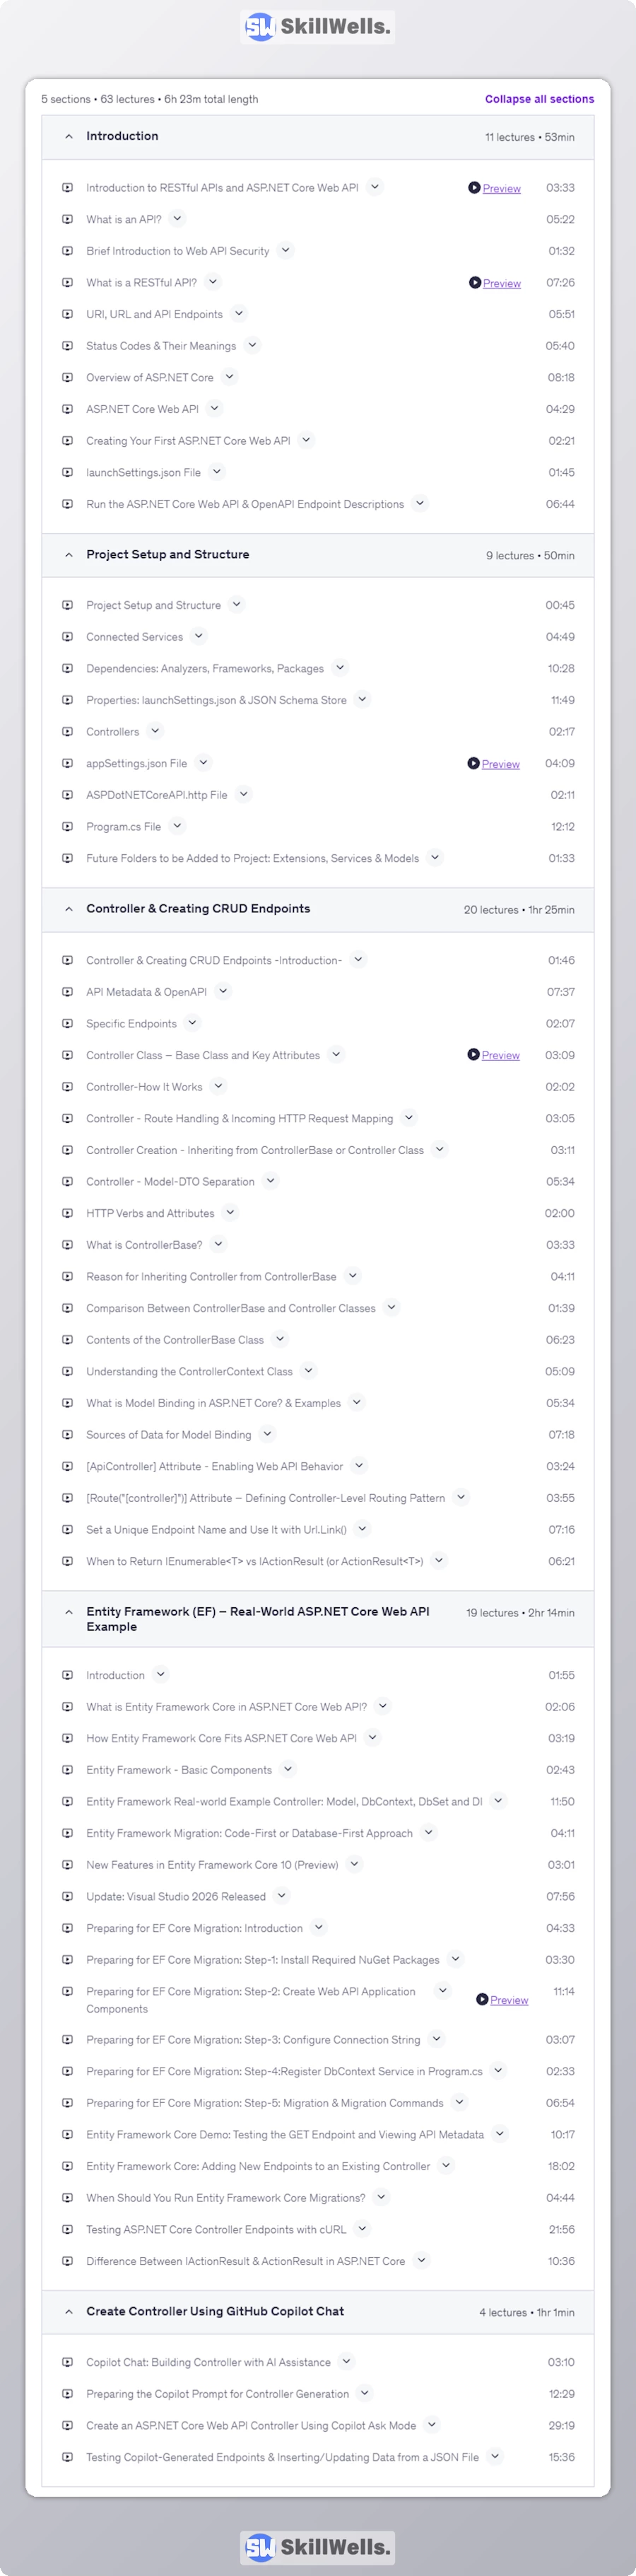Screen dimensions: 636x2576
Task: Expand description chevron for What is an API?
Action: [177, 218]
